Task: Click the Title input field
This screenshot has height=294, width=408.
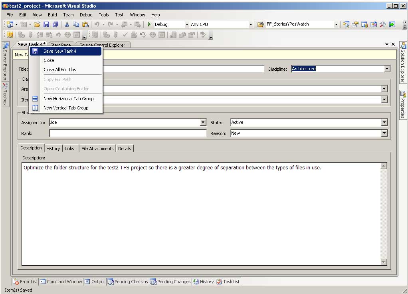Action: (184, 69)
